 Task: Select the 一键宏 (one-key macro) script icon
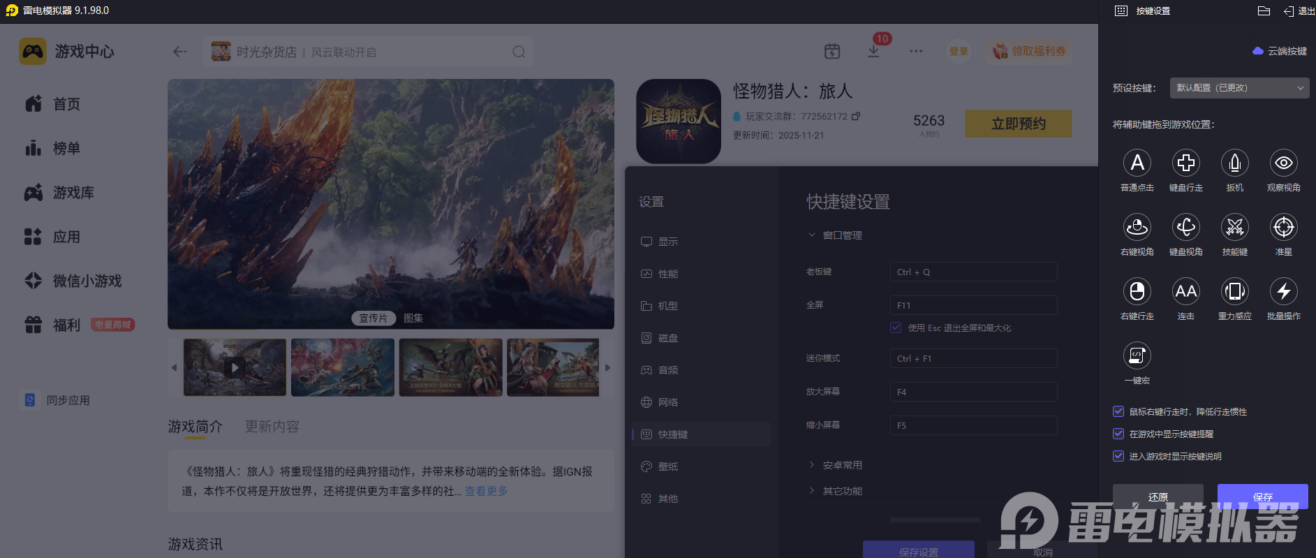tap(1137, 355)
